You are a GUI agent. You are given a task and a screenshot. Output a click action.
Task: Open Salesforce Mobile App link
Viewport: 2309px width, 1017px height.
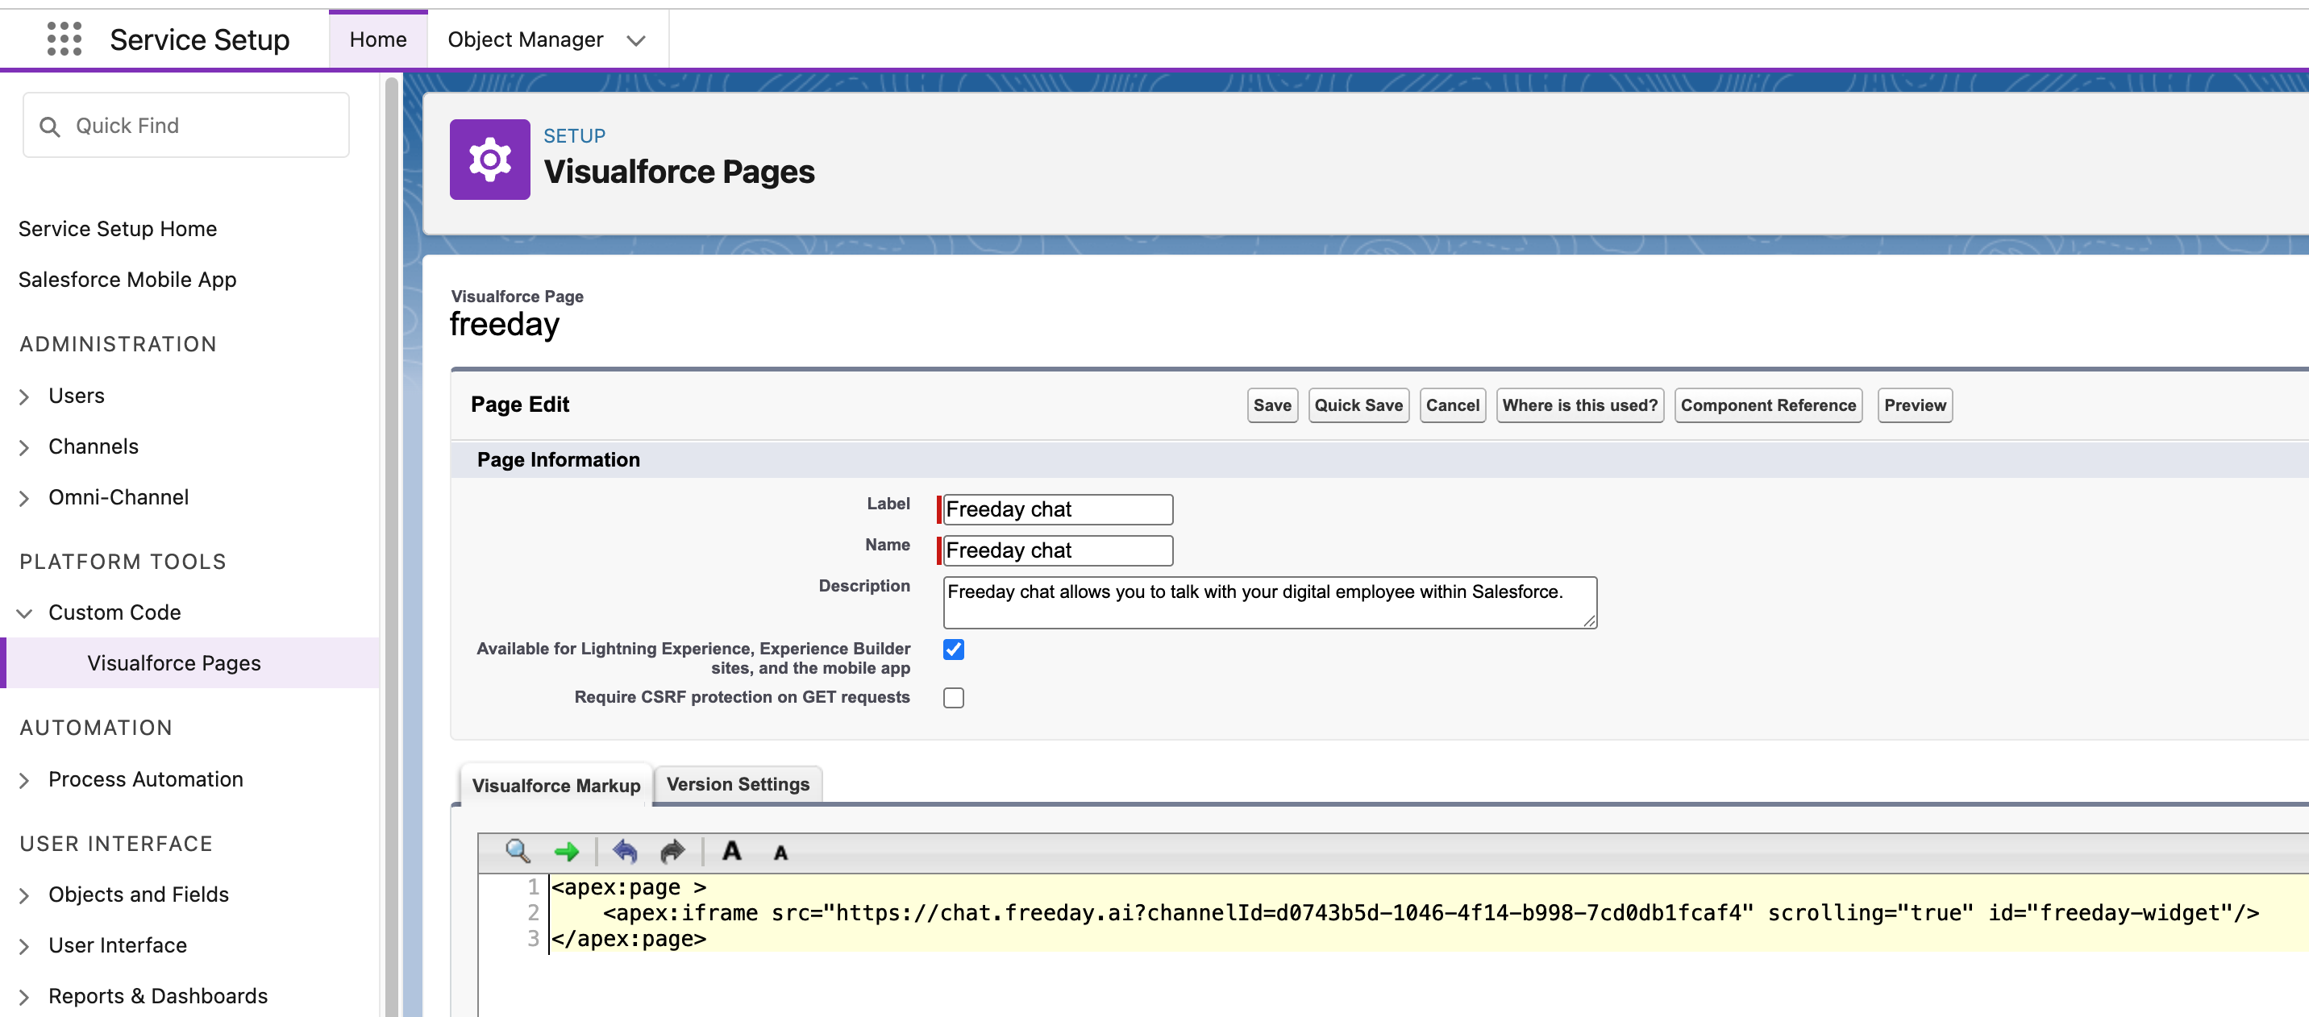pos(127,280)
